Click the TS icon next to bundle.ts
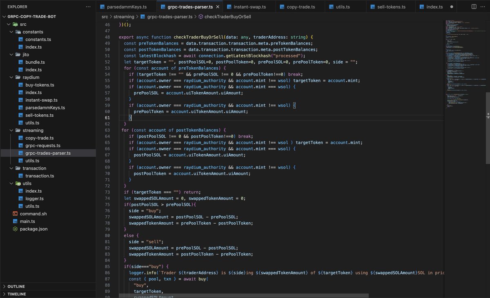Viewport: 490px width, 298px height. point(21,62)
